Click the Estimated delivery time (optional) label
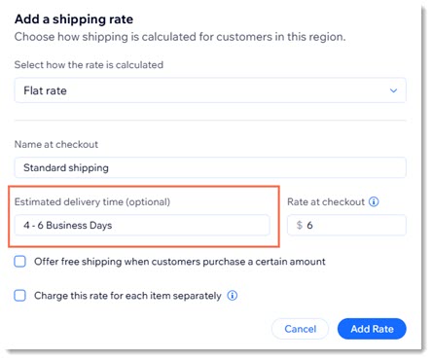 coord(92,202)
